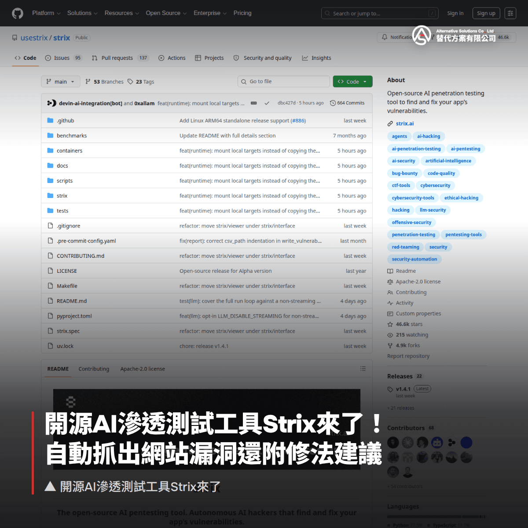The image size is (528, 528).
Task: Go to the Actions tab
Action: point(172,58)
